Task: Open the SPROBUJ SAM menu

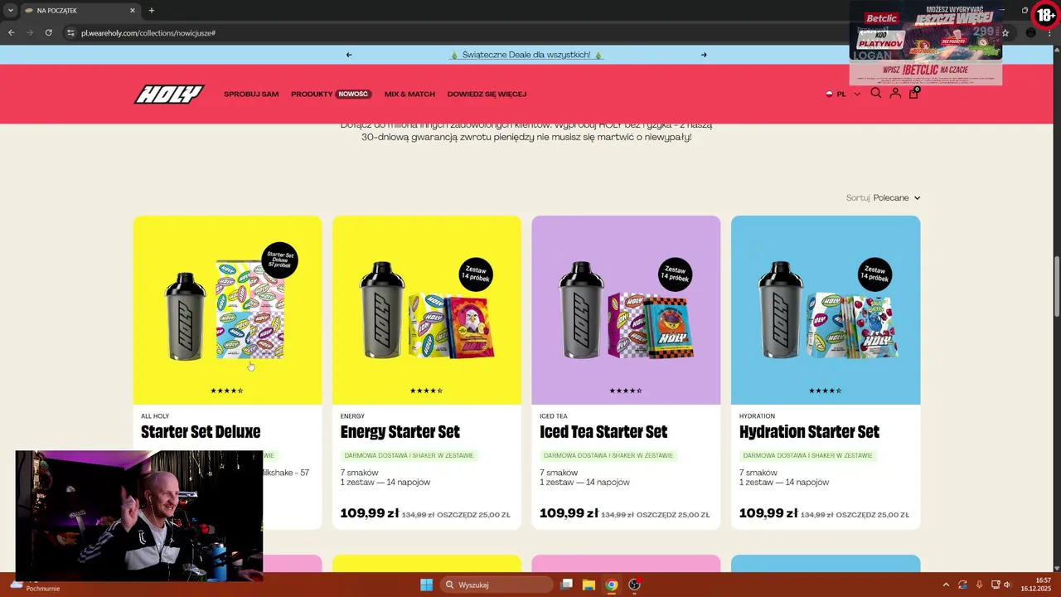Action: click(x=251, y=94)
